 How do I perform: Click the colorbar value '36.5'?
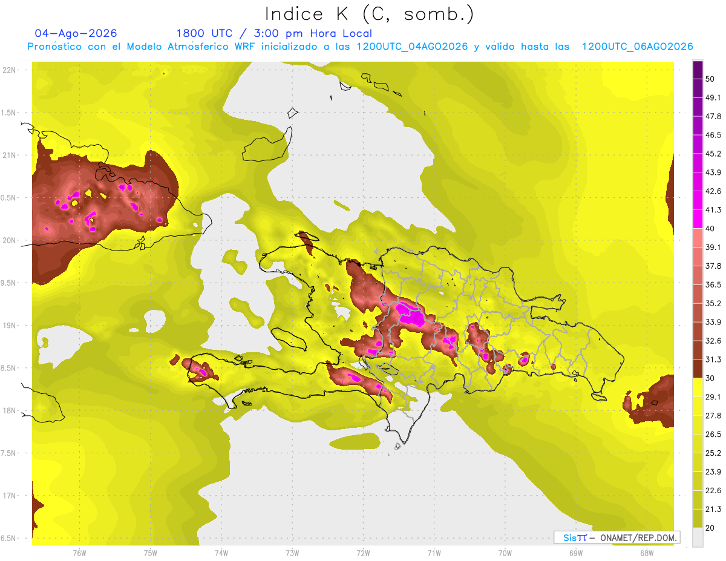[713, 284]
